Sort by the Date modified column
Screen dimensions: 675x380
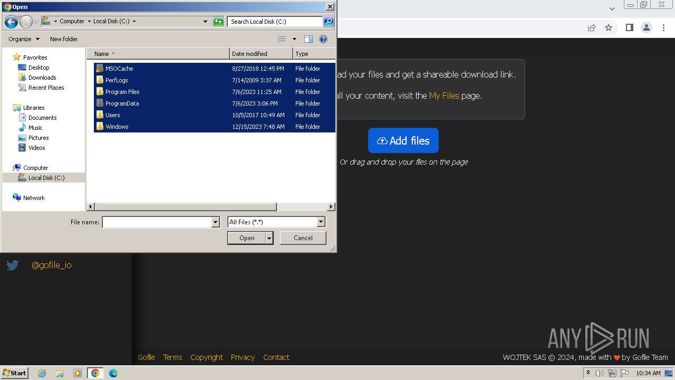point(261,54)
